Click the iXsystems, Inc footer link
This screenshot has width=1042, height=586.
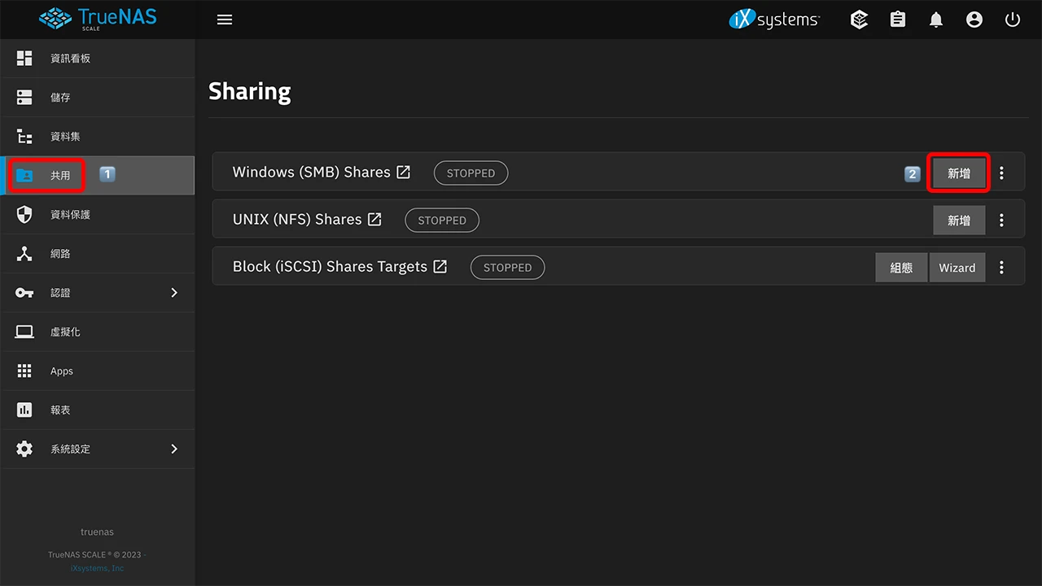pyautogui.click(x=98, y=568)
